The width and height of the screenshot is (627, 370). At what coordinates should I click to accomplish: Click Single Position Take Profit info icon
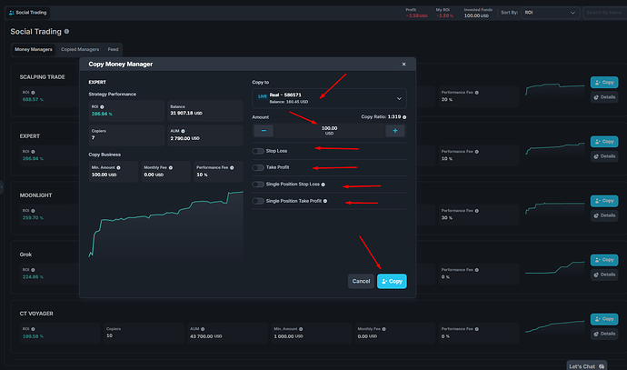pos(325,201)
